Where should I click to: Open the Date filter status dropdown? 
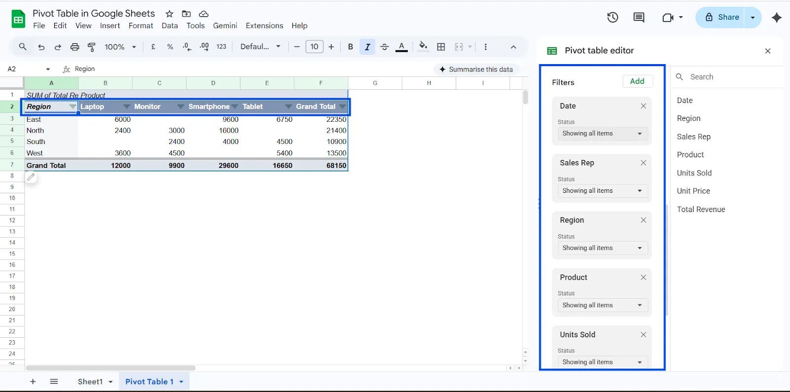(602, 134)
